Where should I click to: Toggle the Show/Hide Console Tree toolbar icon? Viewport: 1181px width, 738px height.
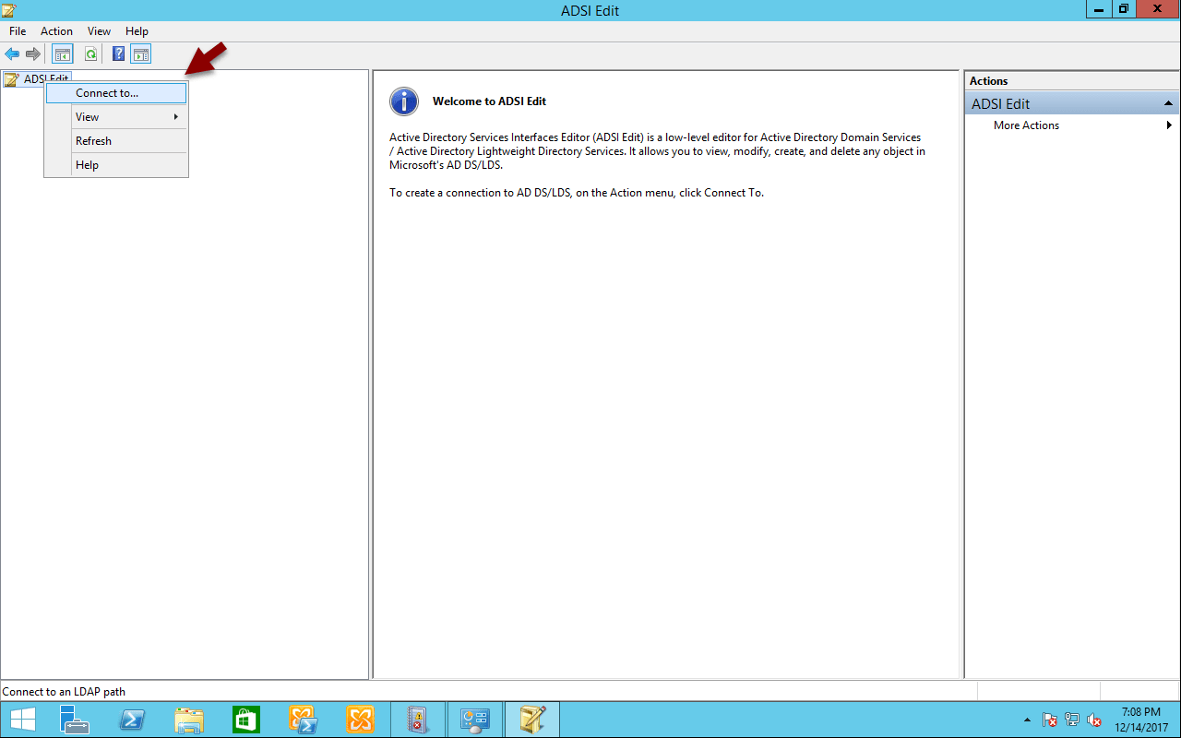point(63,54)
